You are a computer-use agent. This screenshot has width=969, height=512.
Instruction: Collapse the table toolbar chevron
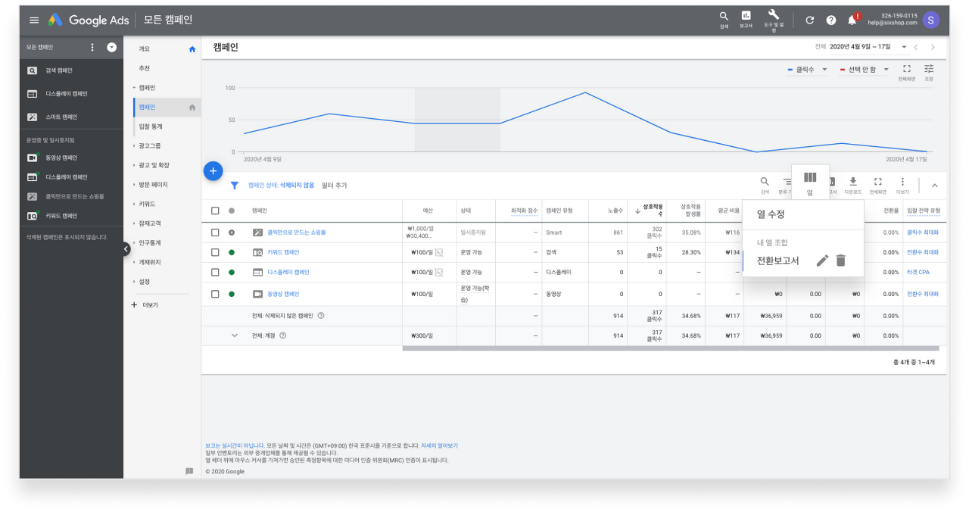[x=934, y=185]
